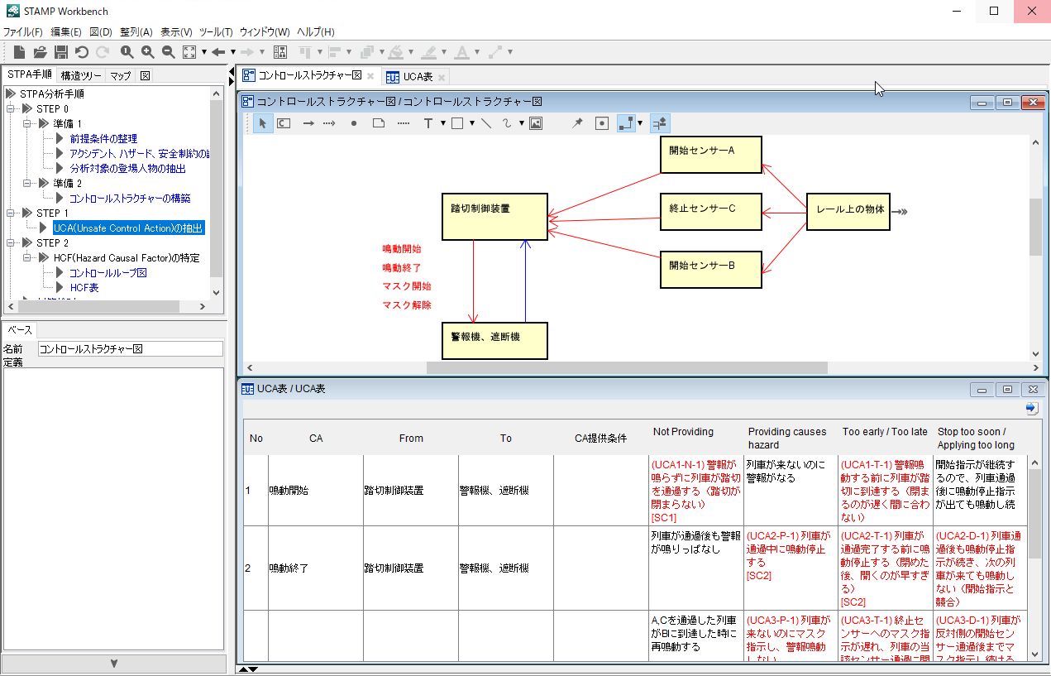Select UCA(Unsafe Control Action)の抽出 tree item

point(128,228)
